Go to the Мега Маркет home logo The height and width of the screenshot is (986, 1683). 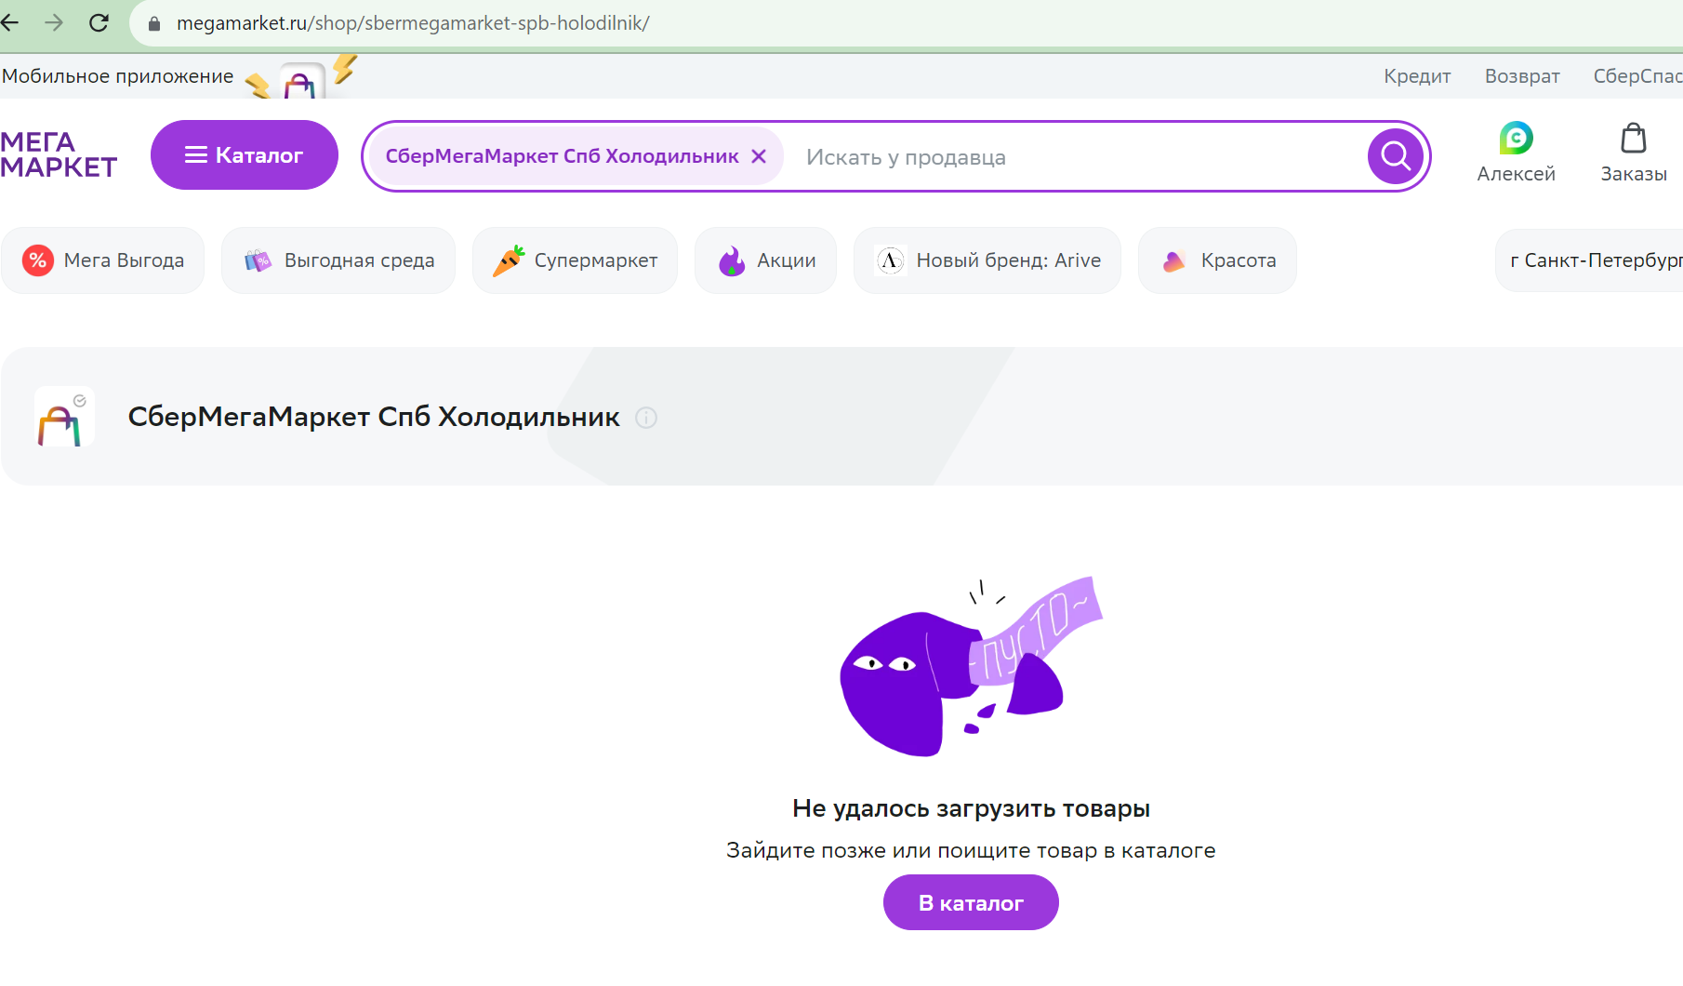(59, 154)
